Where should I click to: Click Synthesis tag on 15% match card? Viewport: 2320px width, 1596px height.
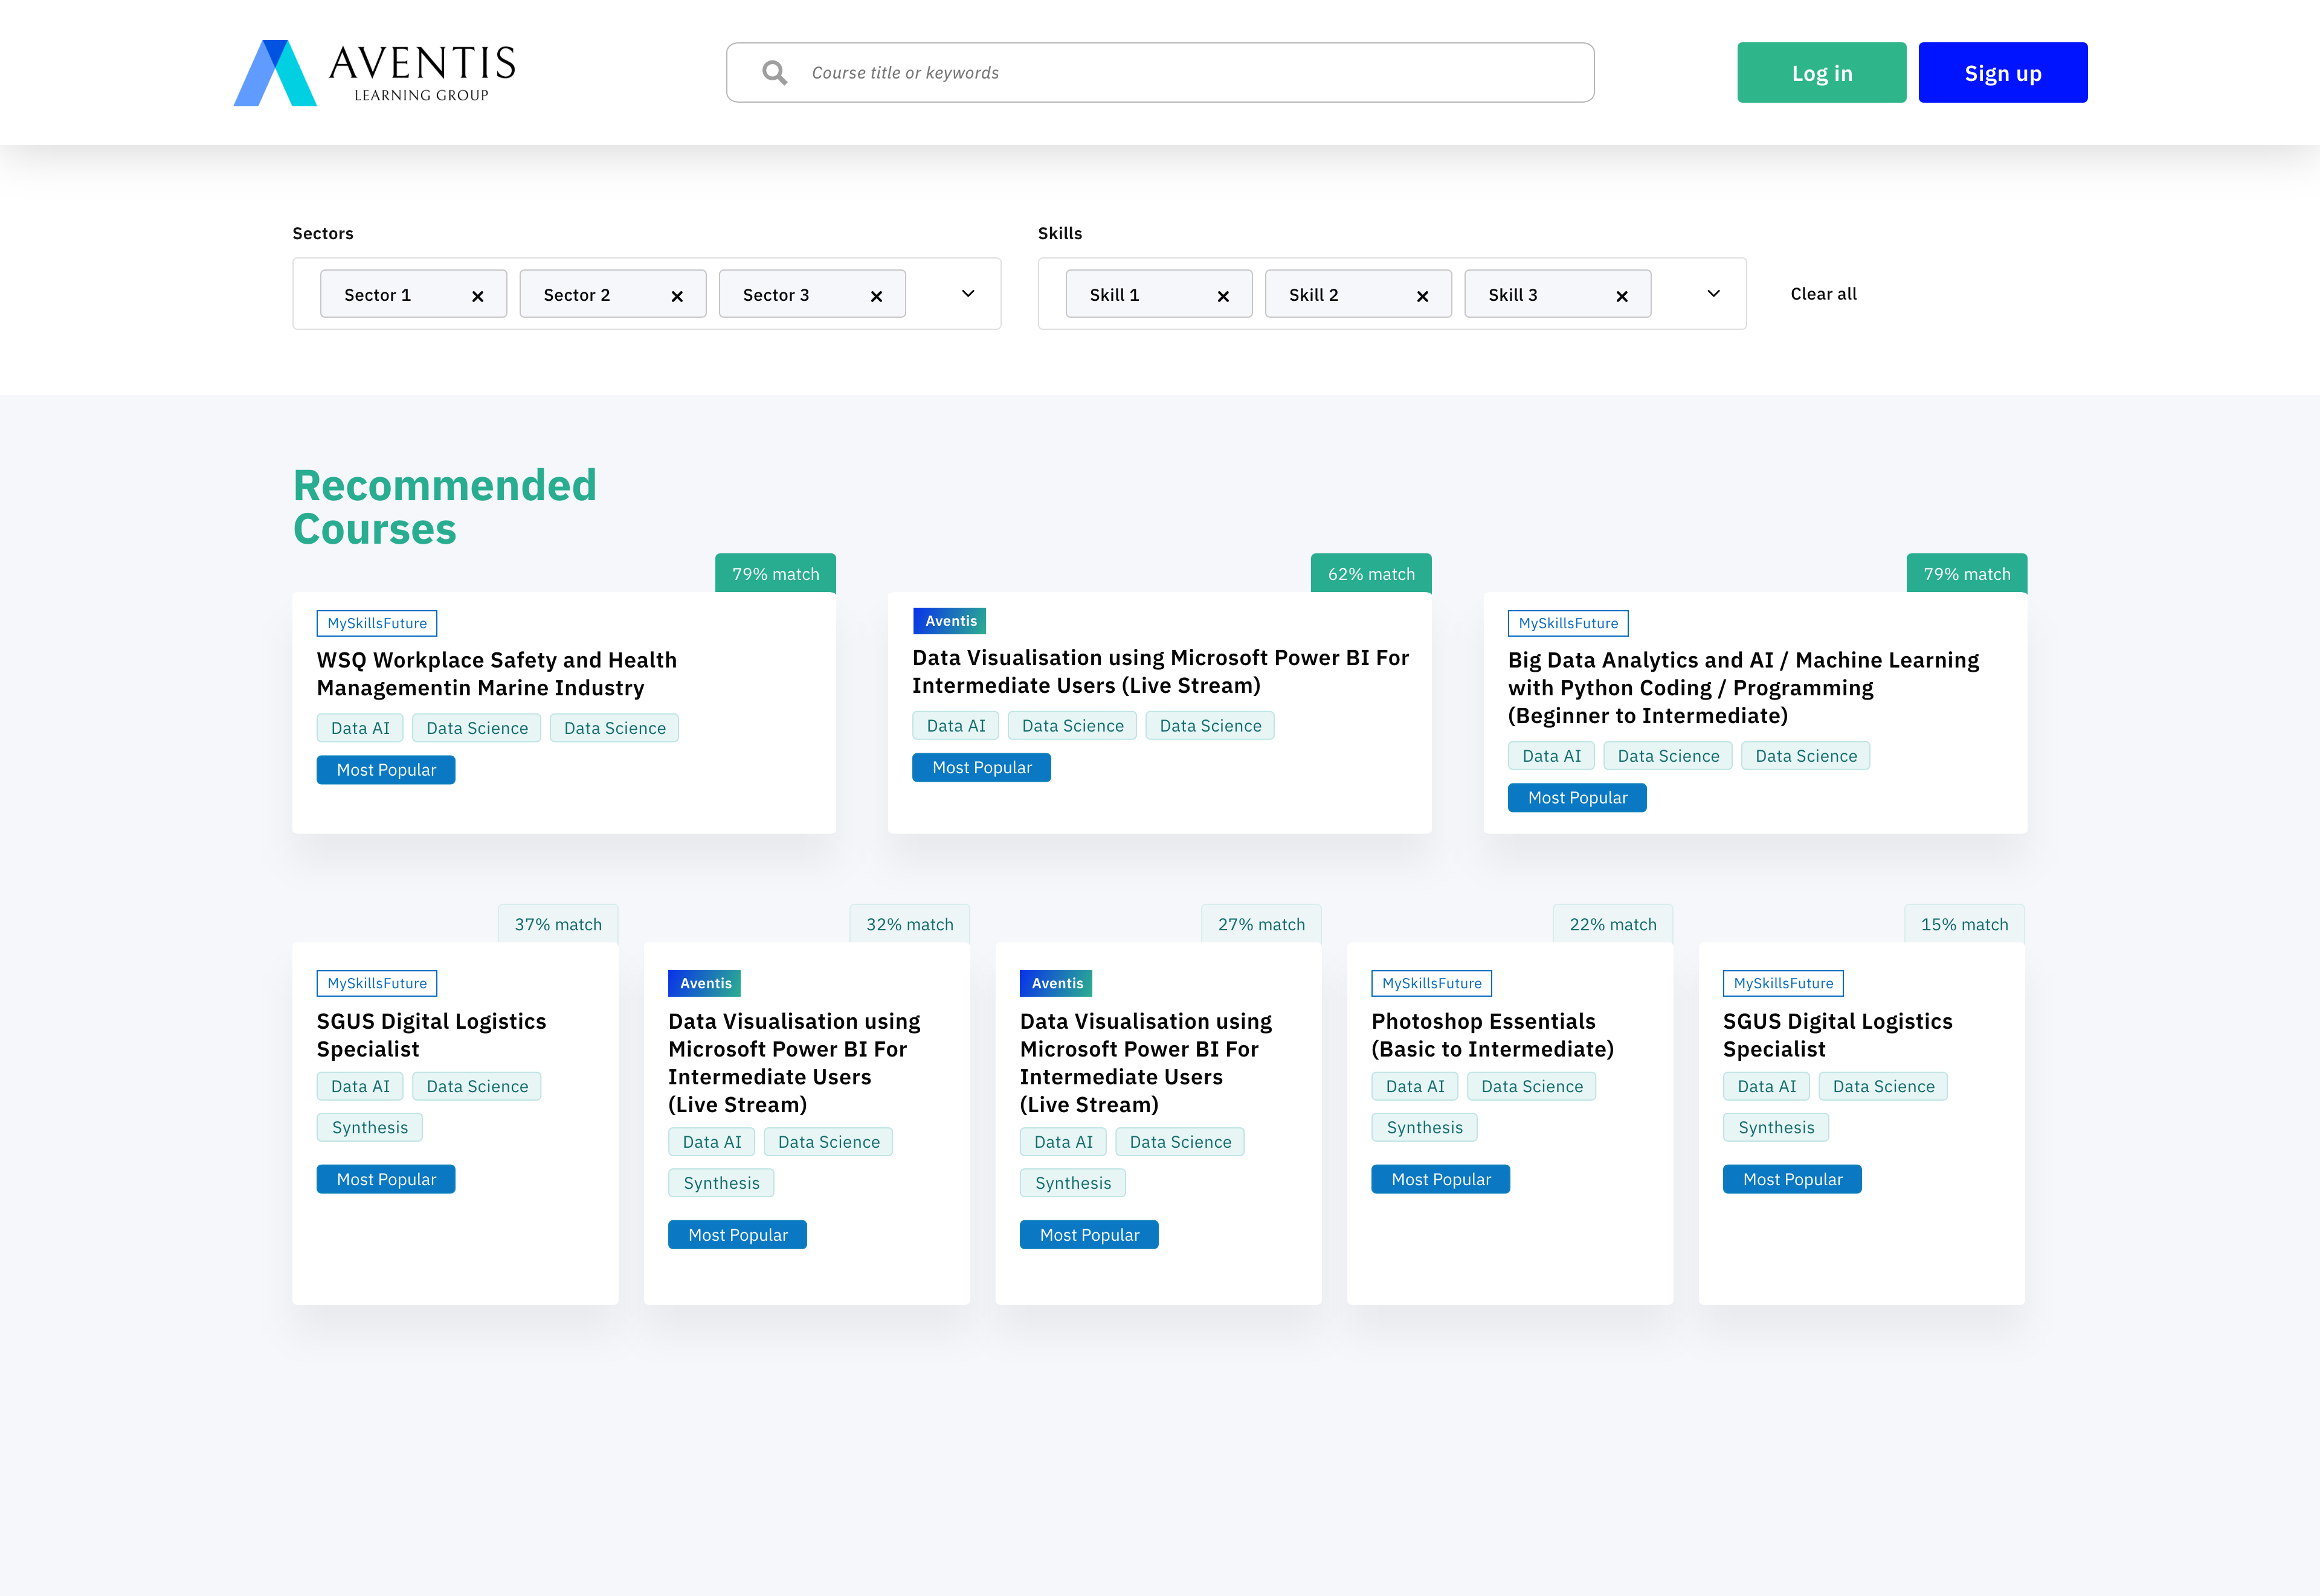tap(1776, 1127)
